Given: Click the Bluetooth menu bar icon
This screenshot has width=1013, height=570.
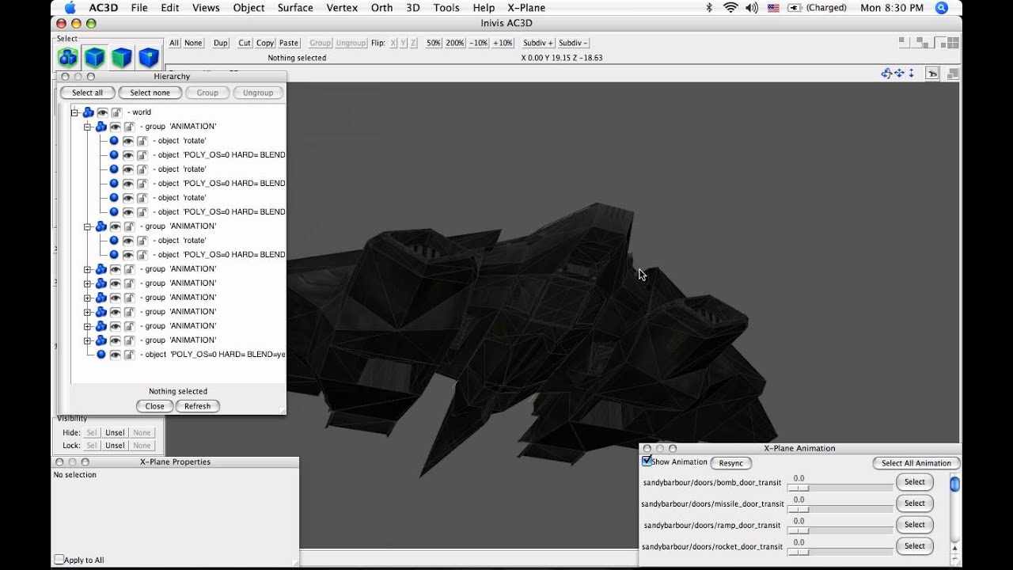Looking at the screenshot, I should click(709, 8).
